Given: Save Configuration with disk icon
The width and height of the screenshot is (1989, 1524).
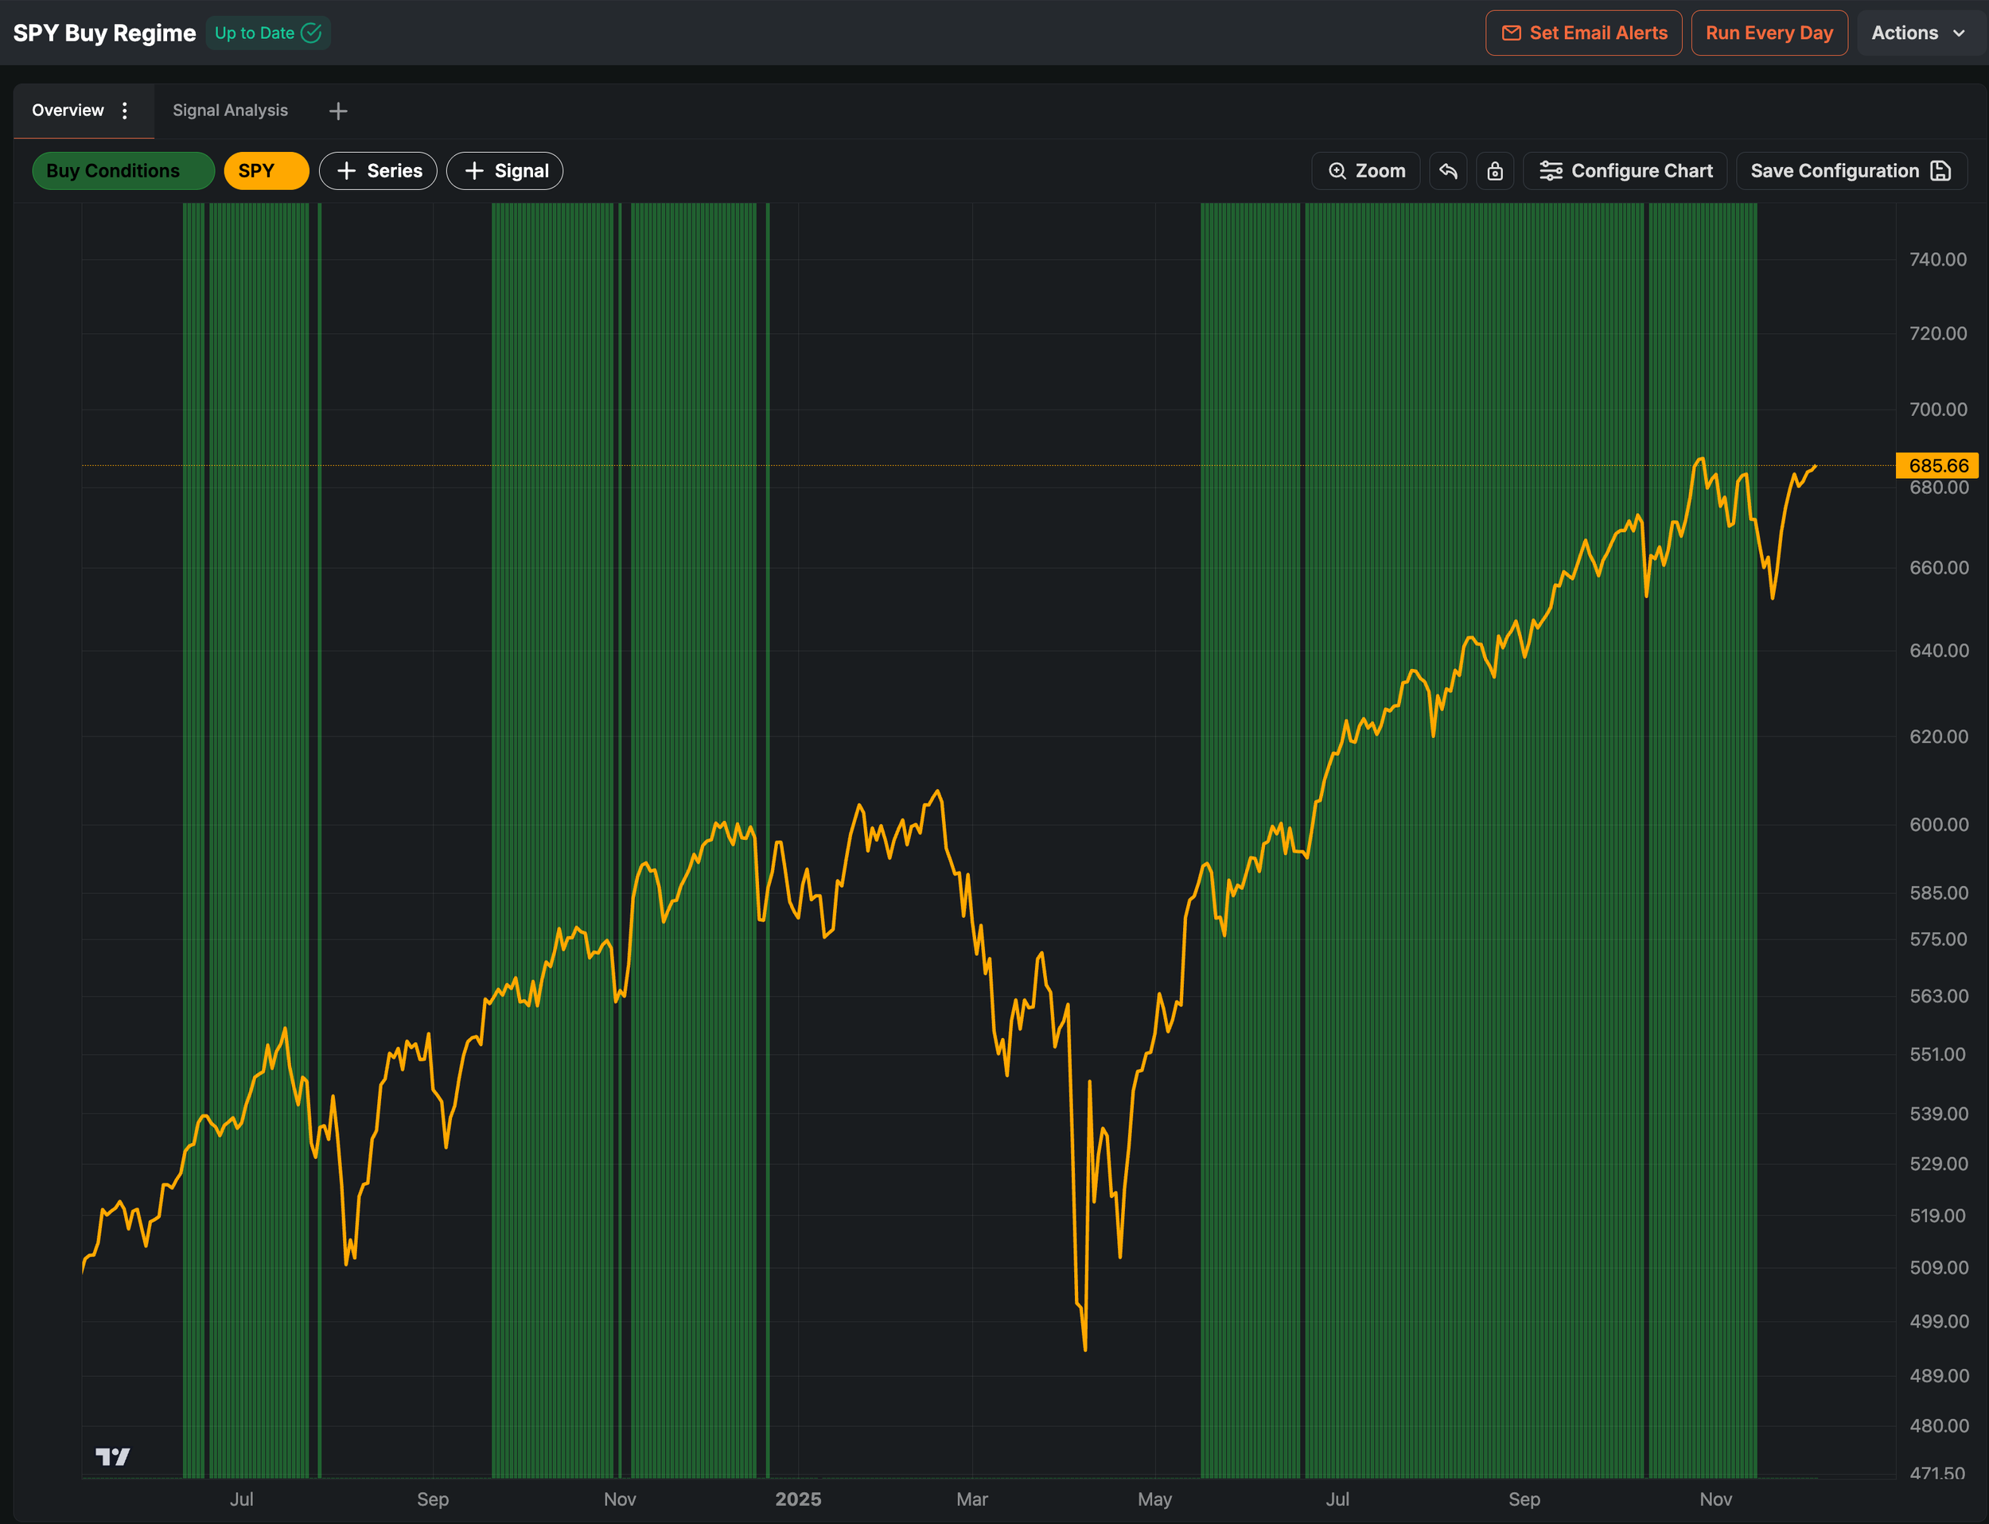Looking at the screenshot, I should (x=1851, y=170).
